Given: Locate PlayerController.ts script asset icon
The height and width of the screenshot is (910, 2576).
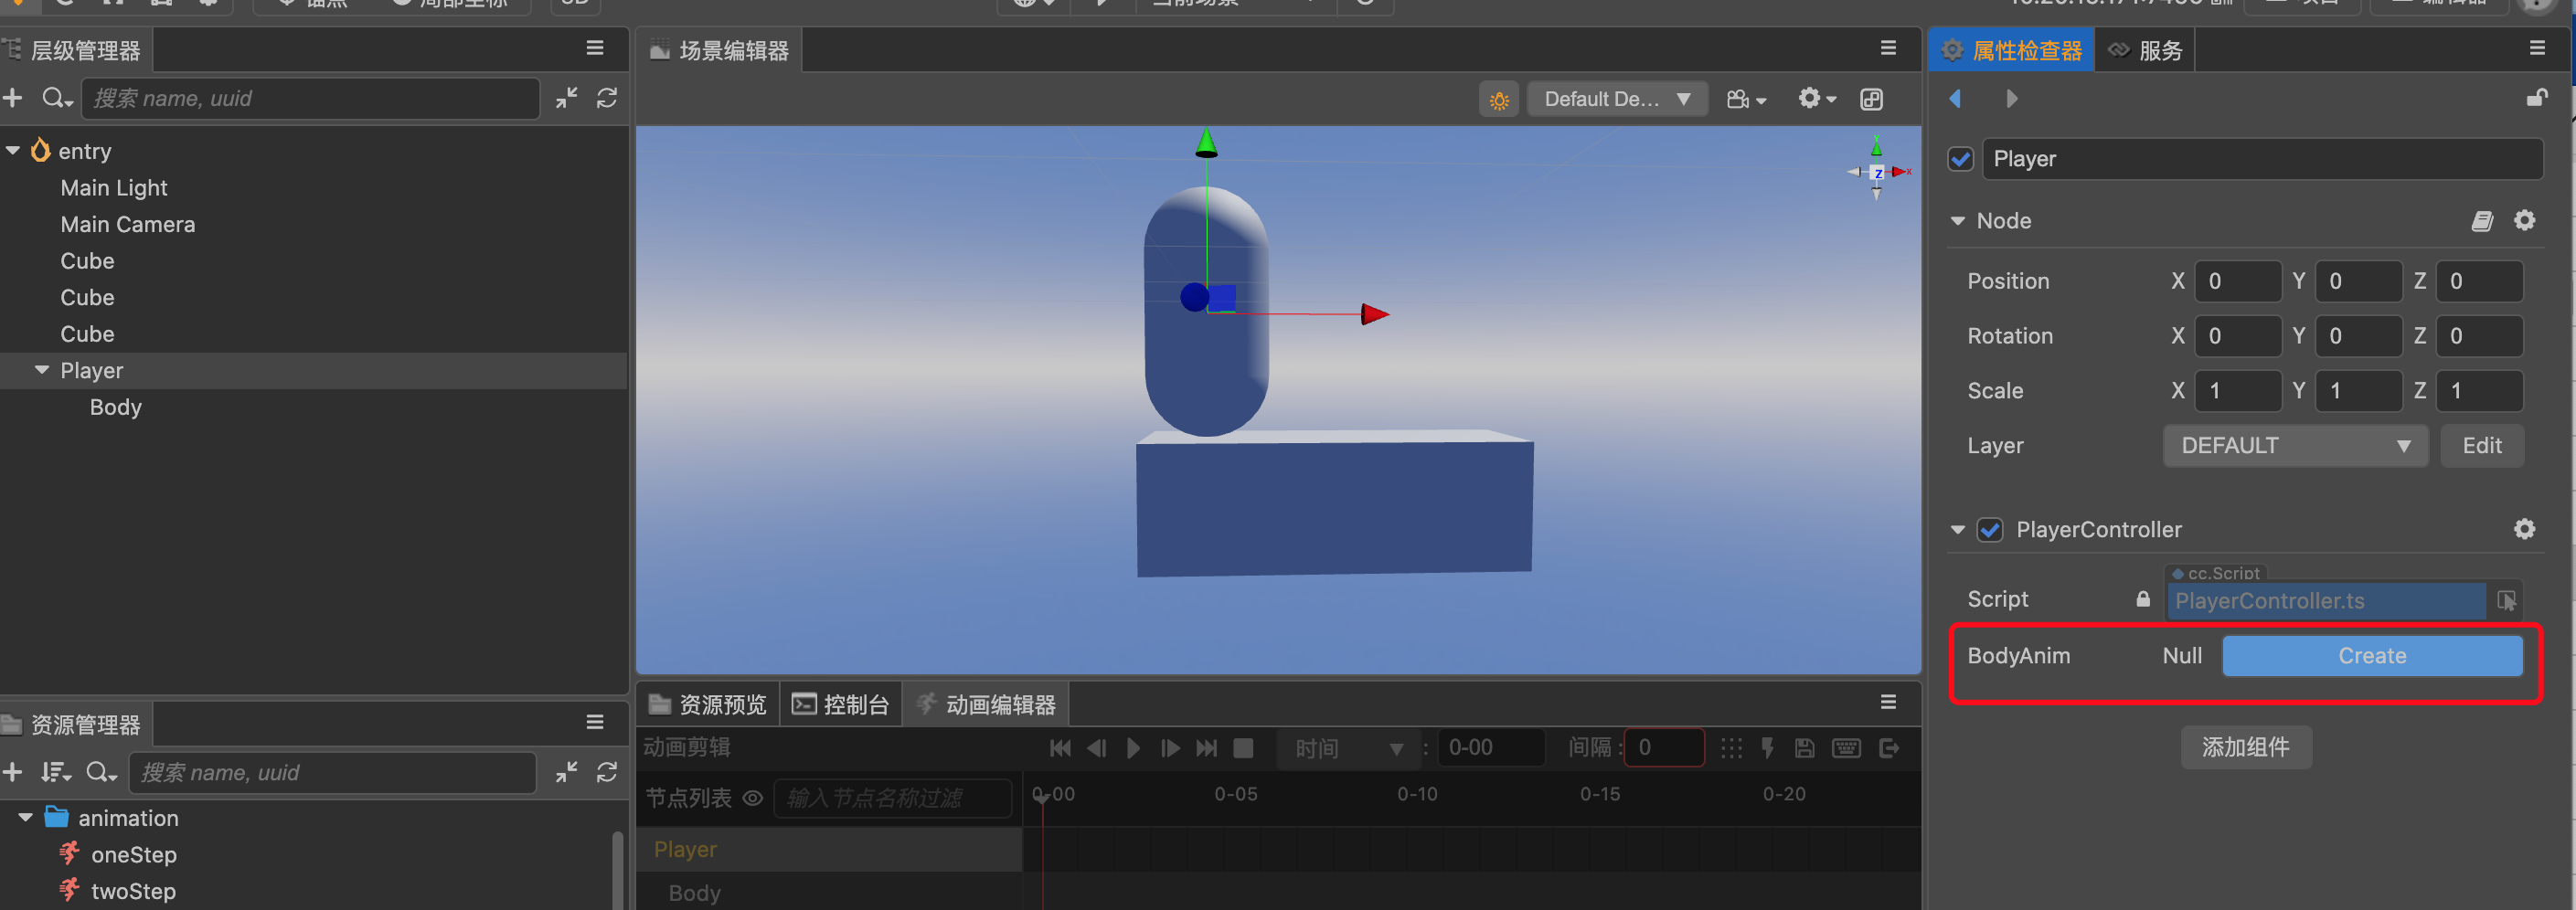Looking at the screenshot, I should coord(2506,600).
